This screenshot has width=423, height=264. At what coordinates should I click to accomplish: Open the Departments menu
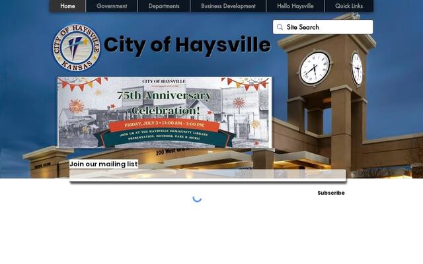click(164, 6)
